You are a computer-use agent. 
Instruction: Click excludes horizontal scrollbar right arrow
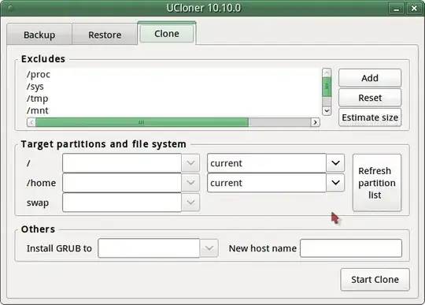(x=315, y=122)
